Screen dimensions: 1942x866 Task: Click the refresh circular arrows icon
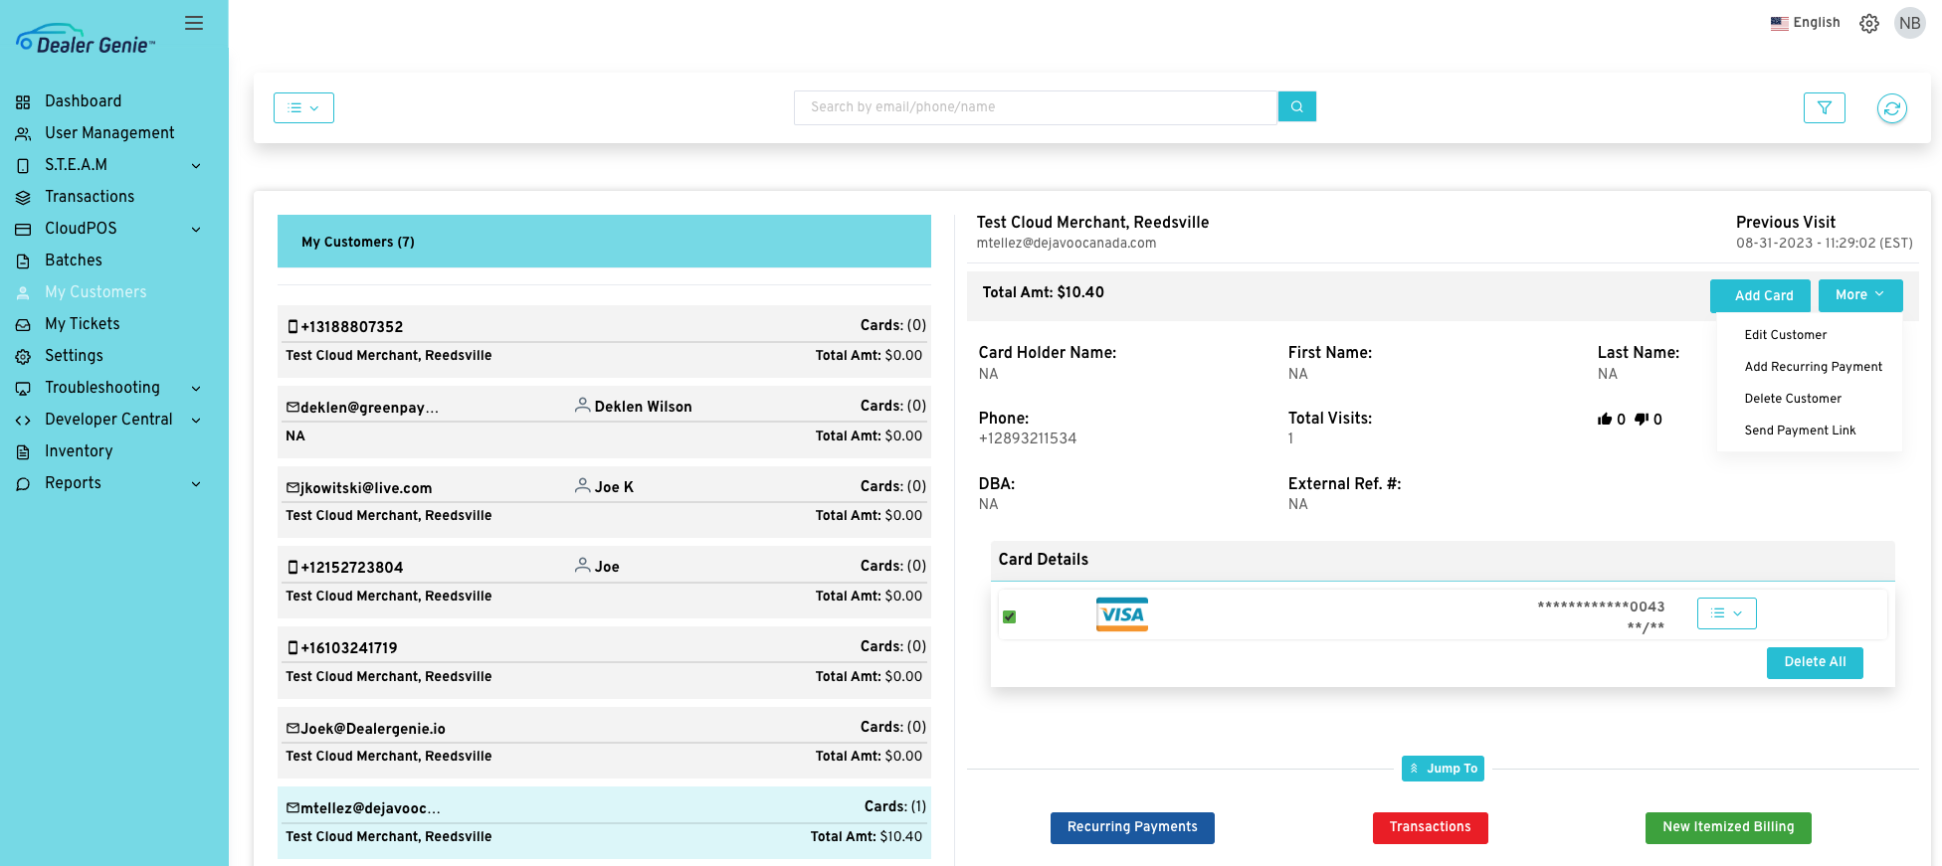[x=1891, y=108]
